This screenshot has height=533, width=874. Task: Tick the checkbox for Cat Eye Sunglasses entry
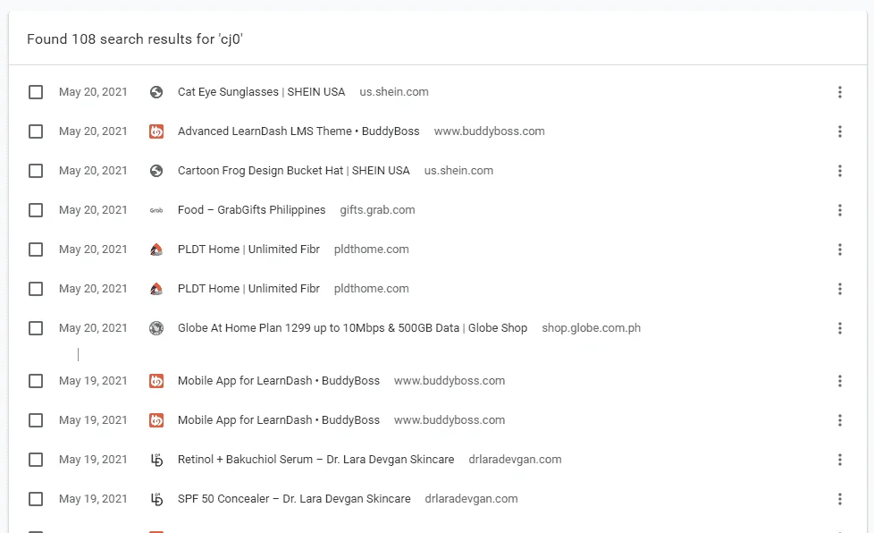coord(36,92)
